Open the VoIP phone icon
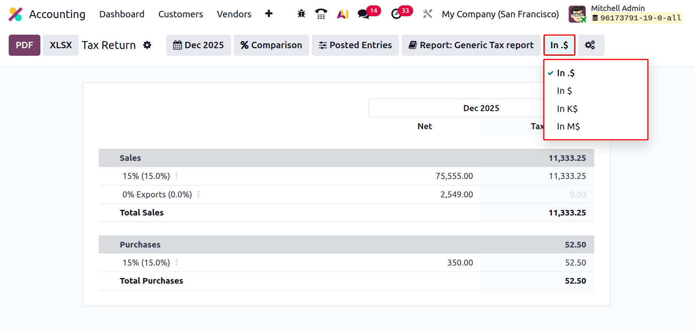Image resolution: width=695 pixels, height=330 pixels. point(321,14)
